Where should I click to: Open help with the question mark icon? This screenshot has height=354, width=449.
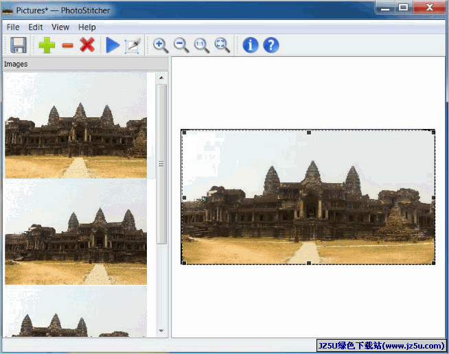tap(271, 45)
